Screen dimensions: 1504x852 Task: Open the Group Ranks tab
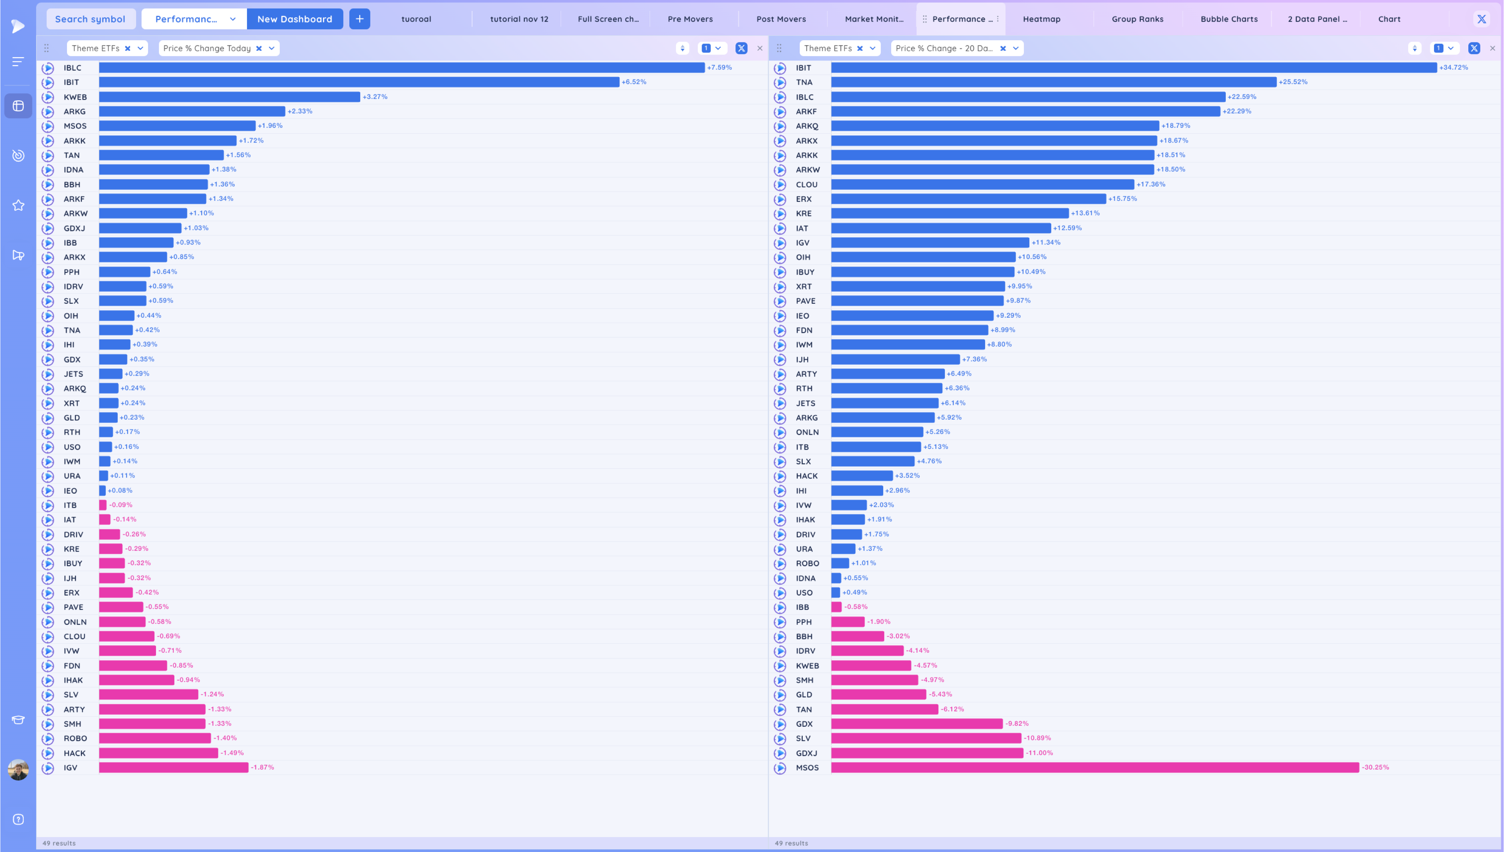(1137, 19)
